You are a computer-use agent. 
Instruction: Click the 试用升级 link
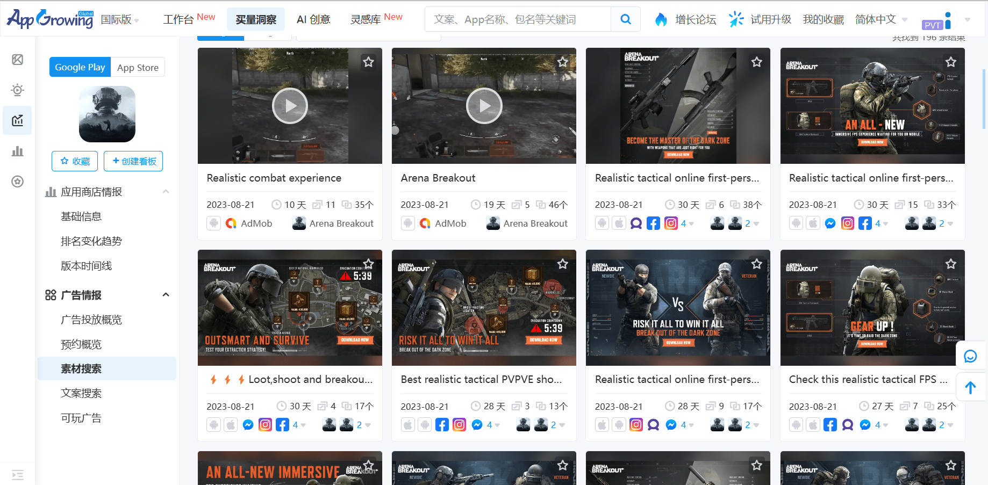click(x=771, y=20)
